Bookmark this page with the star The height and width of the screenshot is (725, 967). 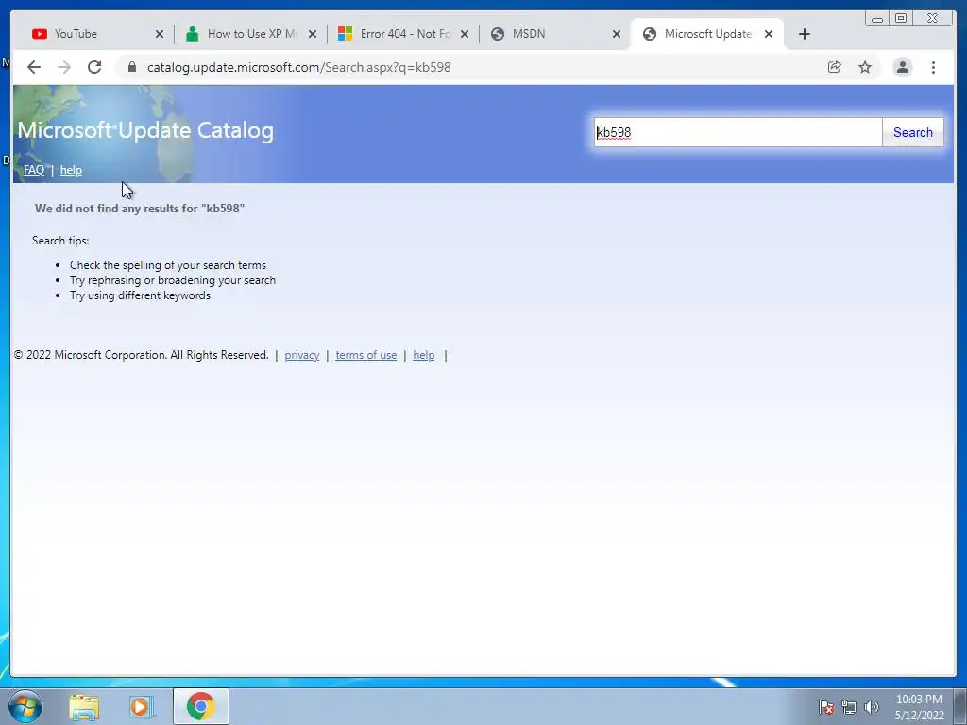pyautogui.click(x=865, y=67)
